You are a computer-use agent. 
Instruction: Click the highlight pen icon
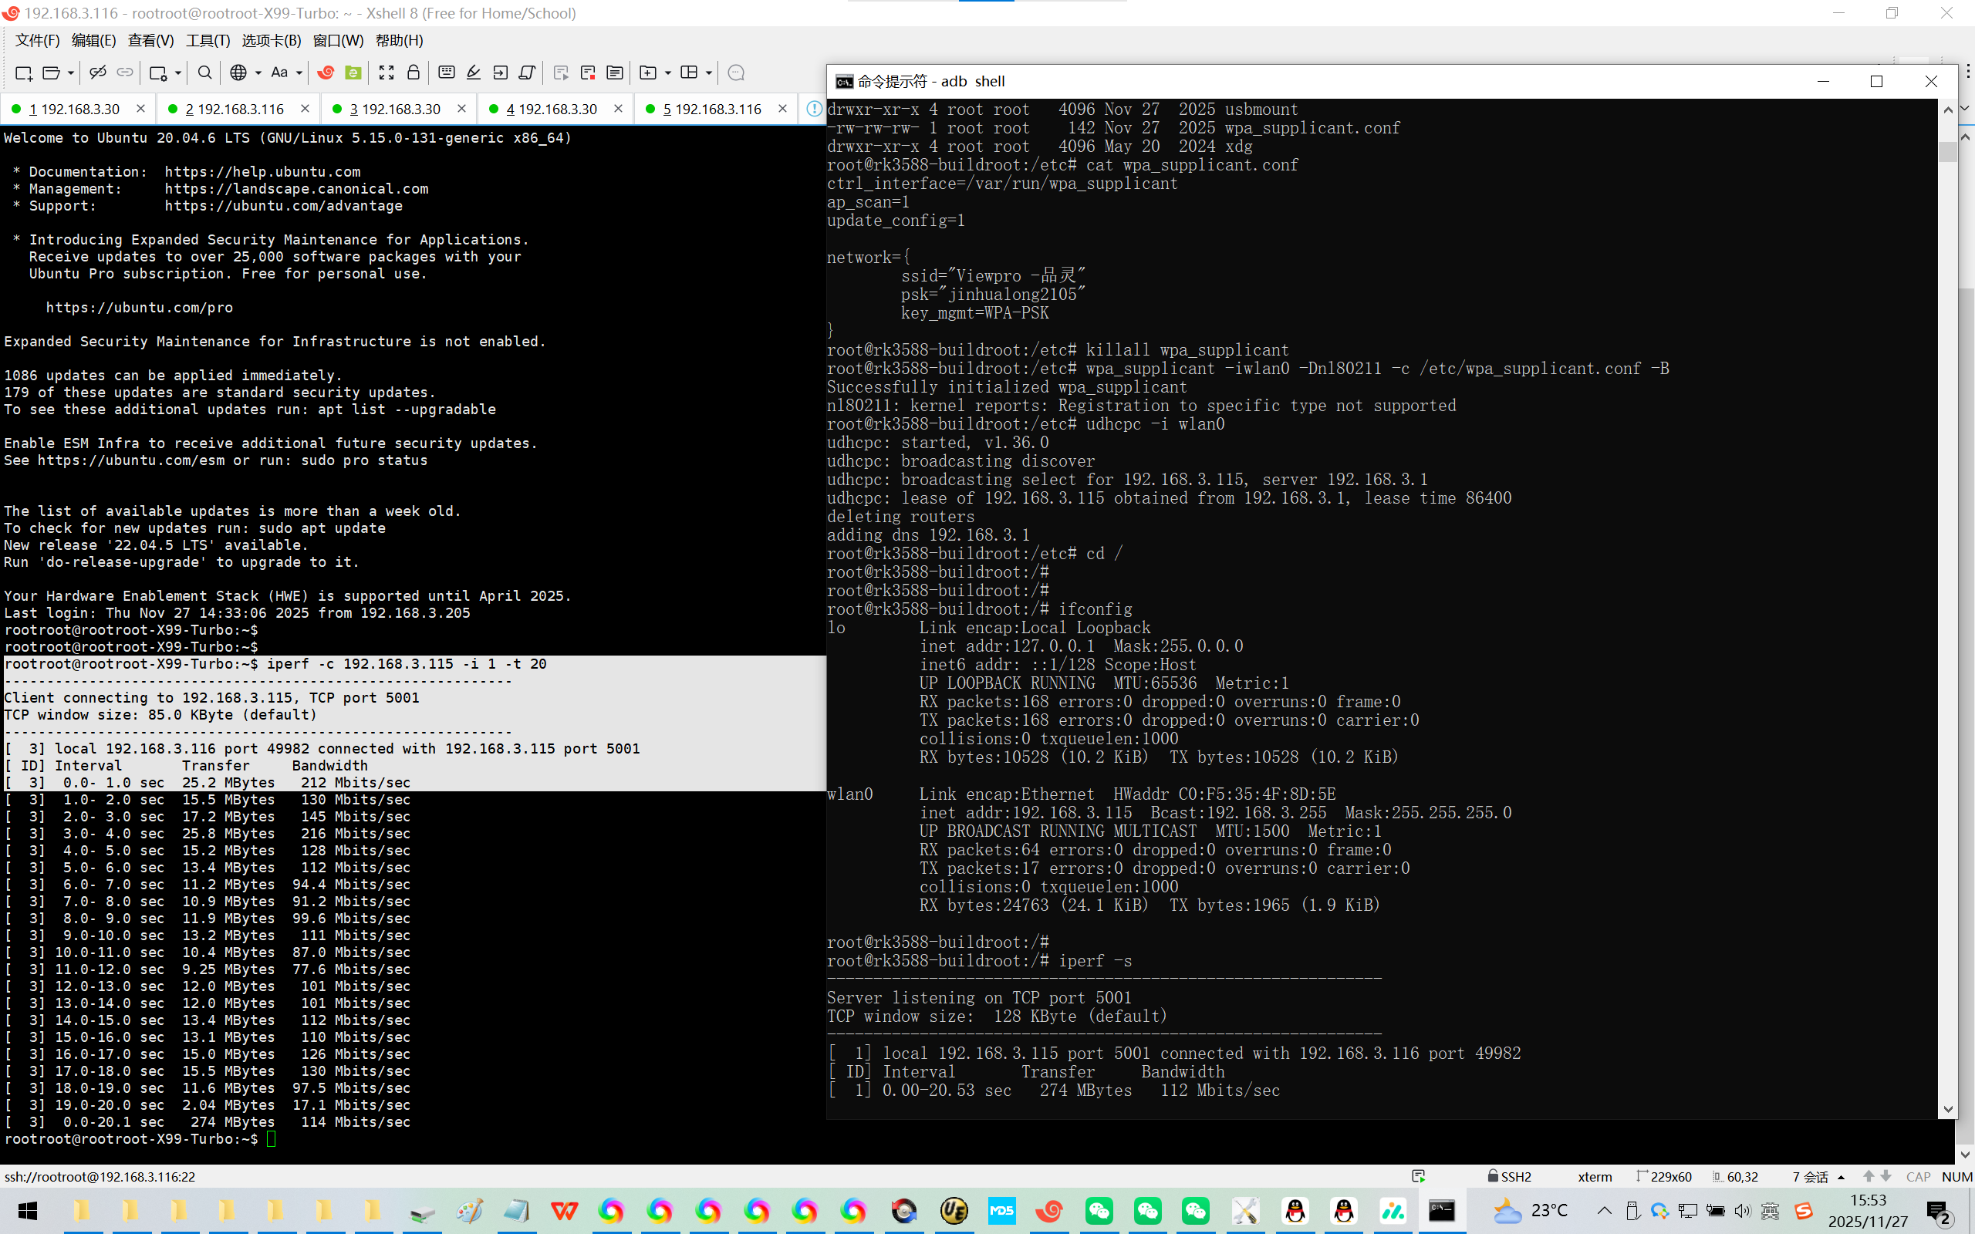[x=474, y=72]
